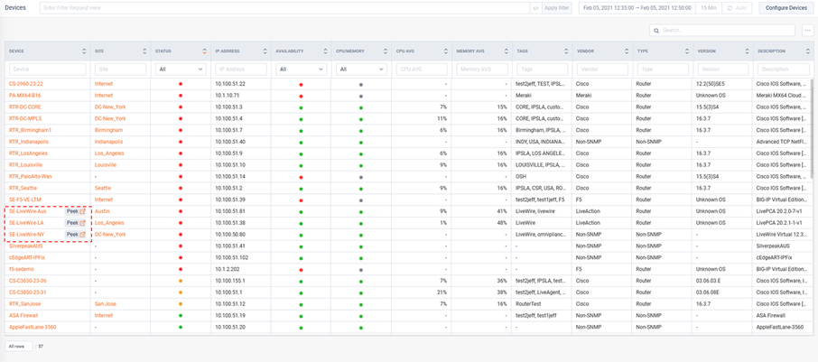Sort by the DESCRIPTION column arrows
Viewport: 818px width, 362px height.
(x=807, y=51)
